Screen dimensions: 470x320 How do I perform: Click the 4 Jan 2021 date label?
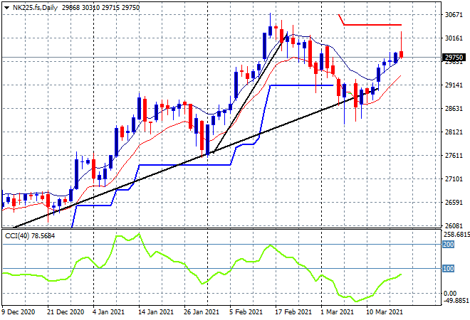(108, 312)
